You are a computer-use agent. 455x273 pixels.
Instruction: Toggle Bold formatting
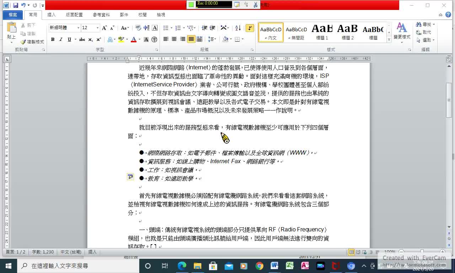pos(53,39)
